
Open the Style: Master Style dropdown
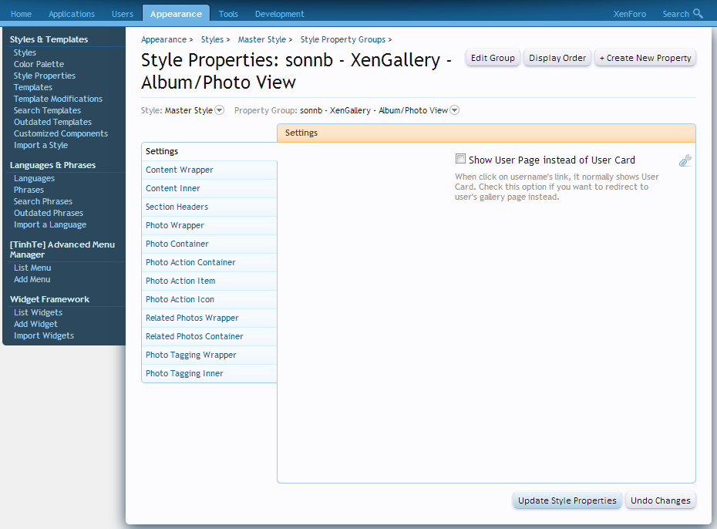(x=220, y=110)
